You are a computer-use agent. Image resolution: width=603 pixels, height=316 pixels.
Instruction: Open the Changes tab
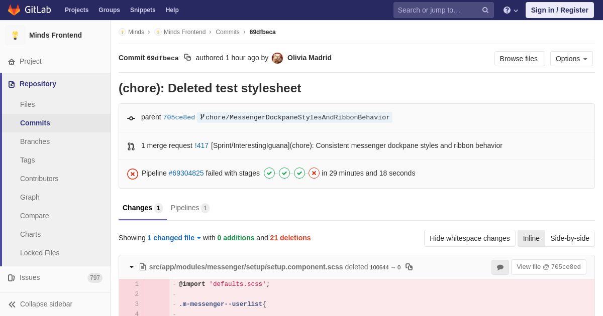143,208
